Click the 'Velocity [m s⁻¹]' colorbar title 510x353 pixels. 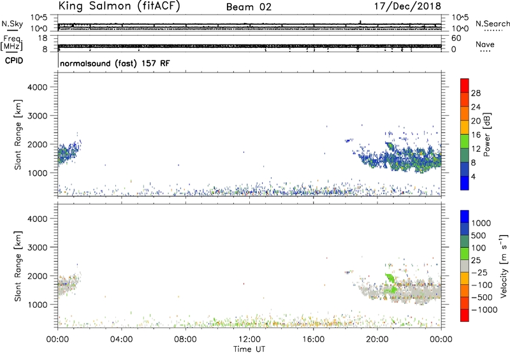click(504, 266)
